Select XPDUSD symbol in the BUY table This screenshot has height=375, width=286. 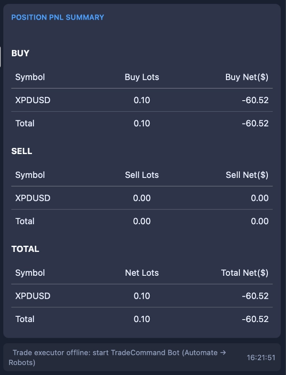coord(33,100)
